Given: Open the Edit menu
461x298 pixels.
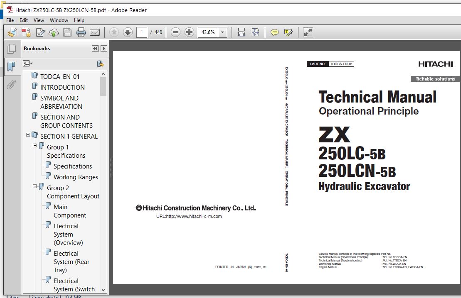Looking at the screenshot, I should pyautogui.click(x=24, y=20).
